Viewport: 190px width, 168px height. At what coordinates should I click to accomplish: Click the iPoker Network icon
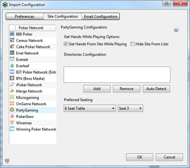pyautogui.click(x=12, y=84)
